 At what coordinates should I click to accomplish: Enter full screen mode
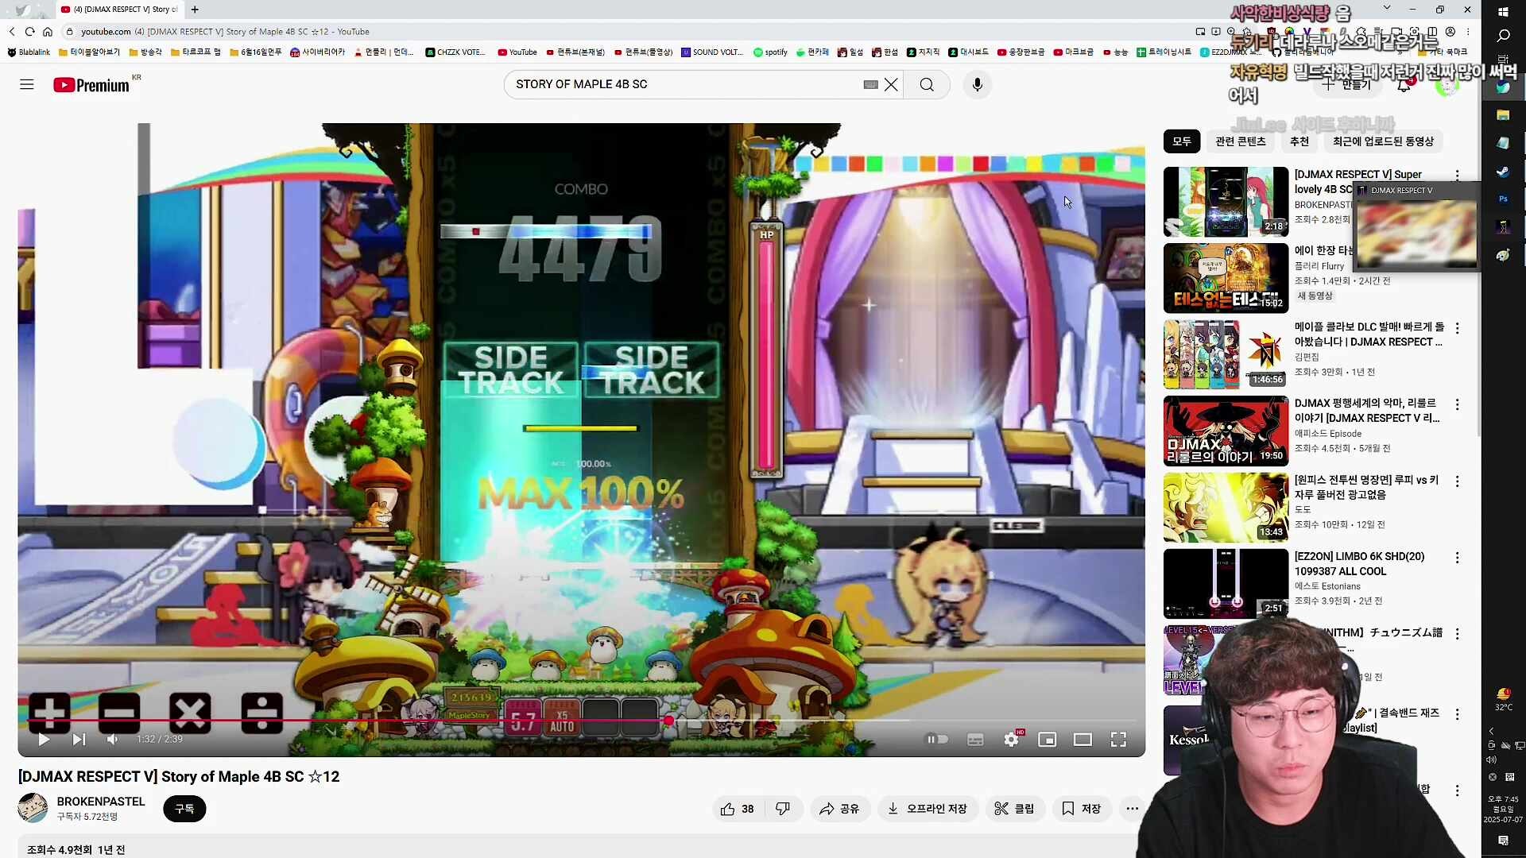pos(1118,740)
